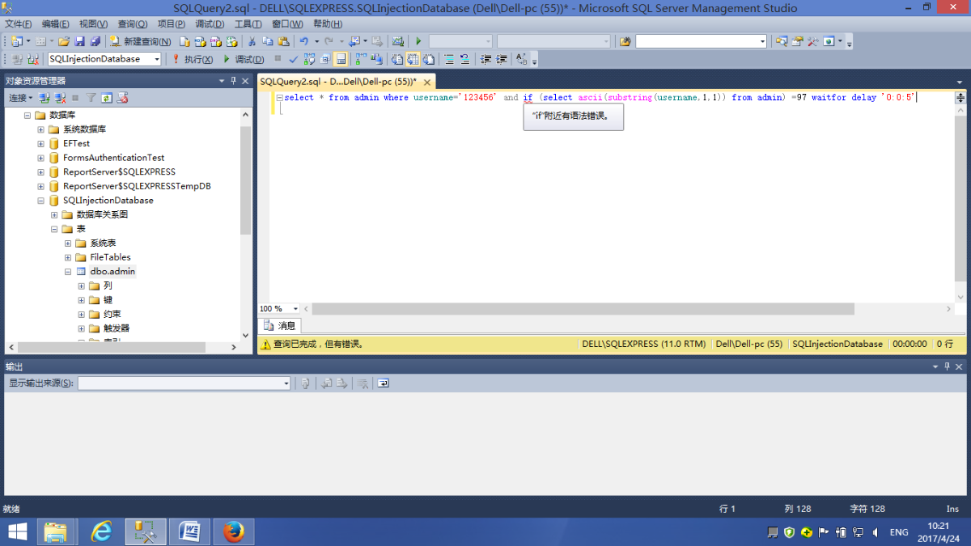Image resolution: width=971 pixels, height=546 pixels.
Task: Click the Refresh icon in Object Explorer
Action: point(107,97)
